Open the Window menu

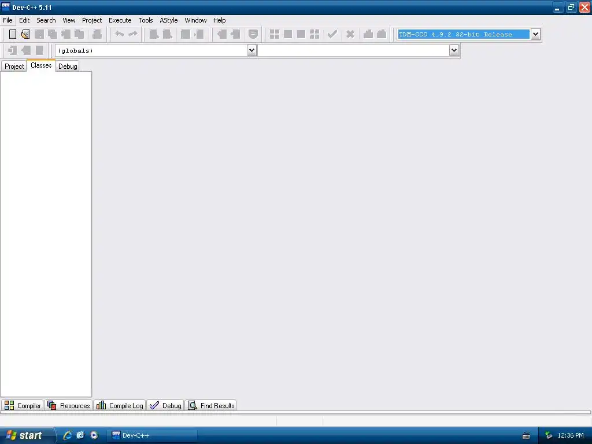point(195,20)
